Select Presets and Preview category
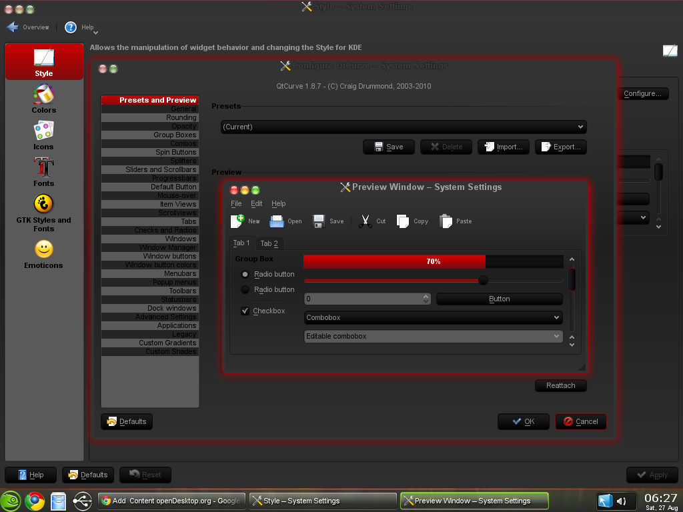Image resolution: width=683 pixels, height=512 pixels. pyautogui.click(x=150, y=100)
